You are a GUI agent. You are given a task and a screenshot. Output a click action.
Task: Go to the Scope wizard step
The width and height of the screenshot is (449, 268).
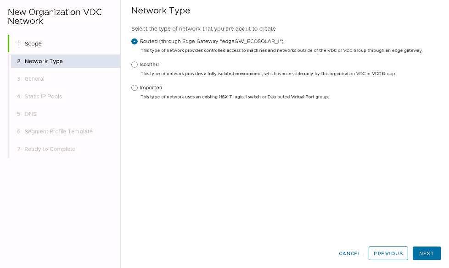(x=33, y=44)
